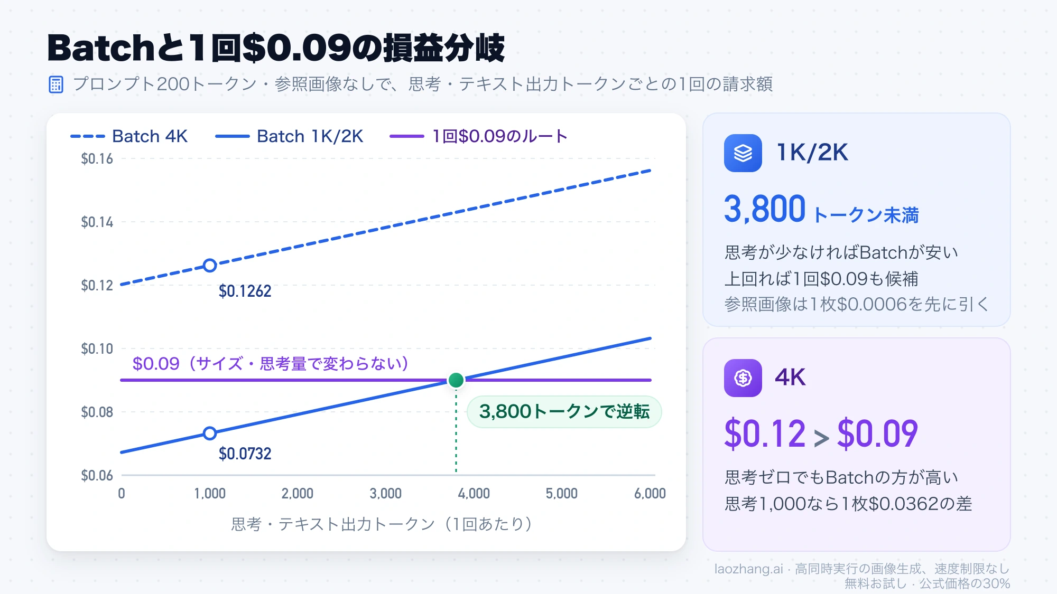Click the purple dollar coin icon in 4K card
Viewport: 1057px width, 594px height.
click(x=743, y=378)
